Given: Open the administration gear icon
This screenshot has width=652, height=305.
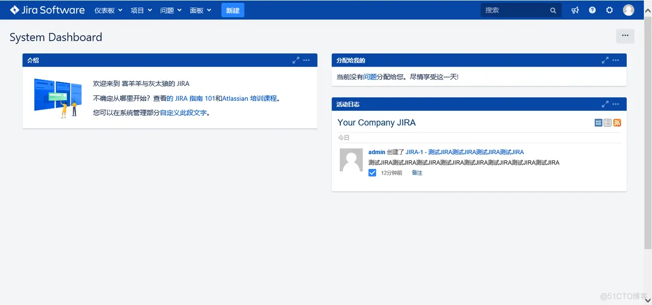Looking at the screenshot, I should coord(609,10).
